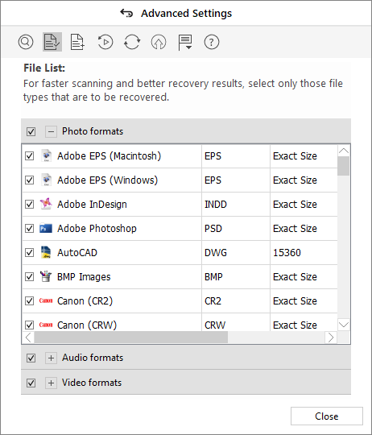The height and width of the screenshot is (435, 372).
Task: Open the language flag dropdown icon
Action: tap(185, 42)
